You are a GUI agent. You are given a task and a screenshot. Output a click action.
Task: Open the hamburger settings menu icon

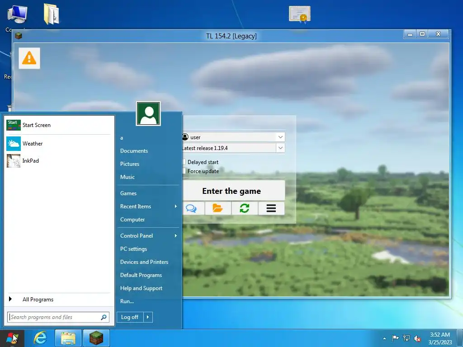click(271, 208)
